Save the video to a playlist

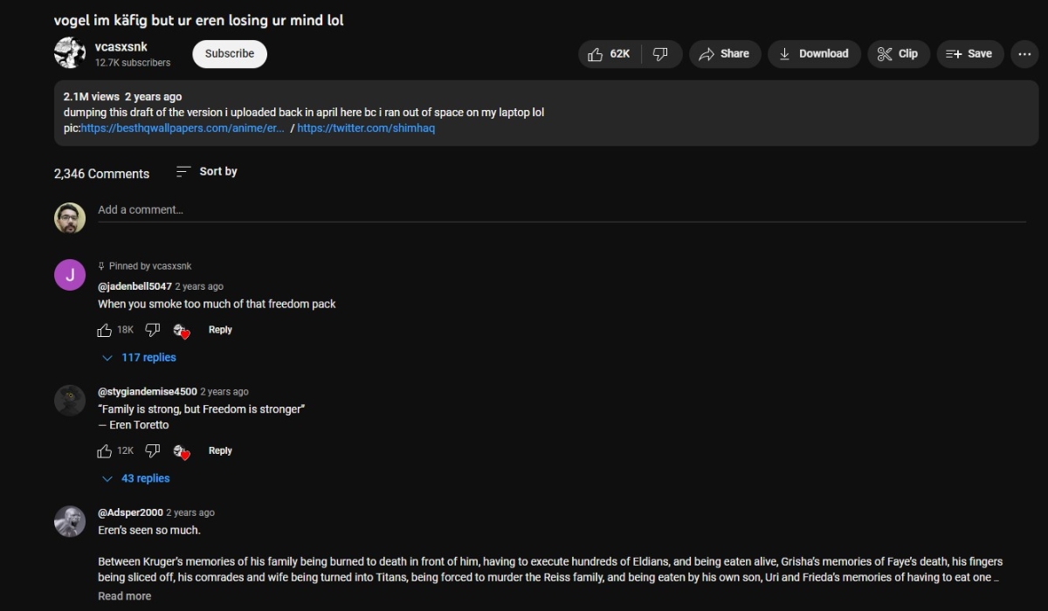[969, 53]
